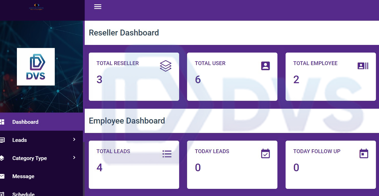Screen dimensions: 379x196
Task: Click the Today Leads calendar check icon
Action: (x=265, y=154)
